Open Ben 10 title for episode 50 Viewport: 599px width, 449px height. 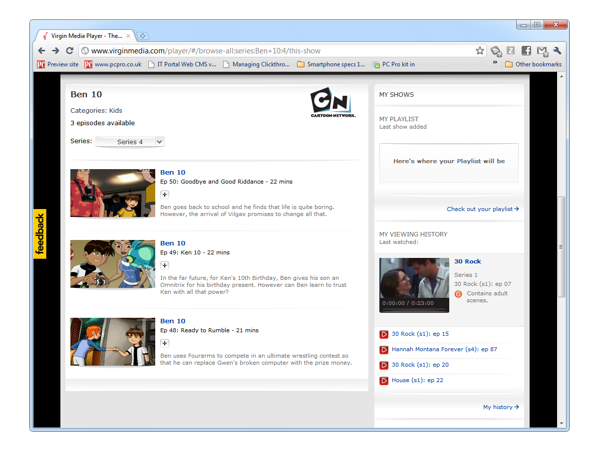tap(173, 172)
